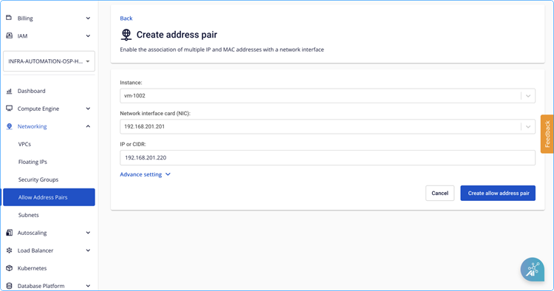
Task: Click the IAM sidebar icon
Action: (x=9, y=35)
